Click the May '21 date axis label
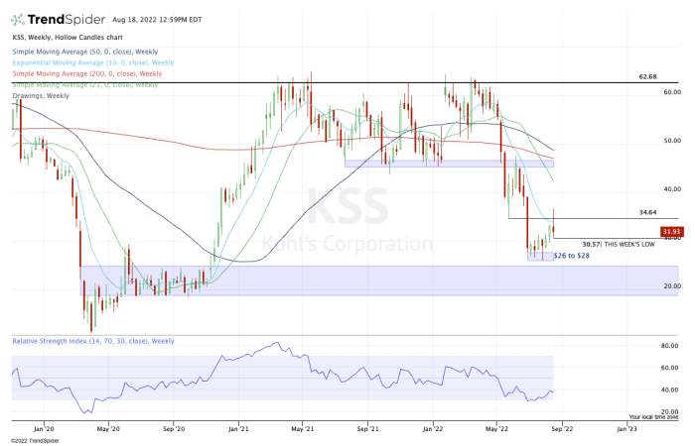The height and width of the screenshot is (446, 695). point(303,429)
